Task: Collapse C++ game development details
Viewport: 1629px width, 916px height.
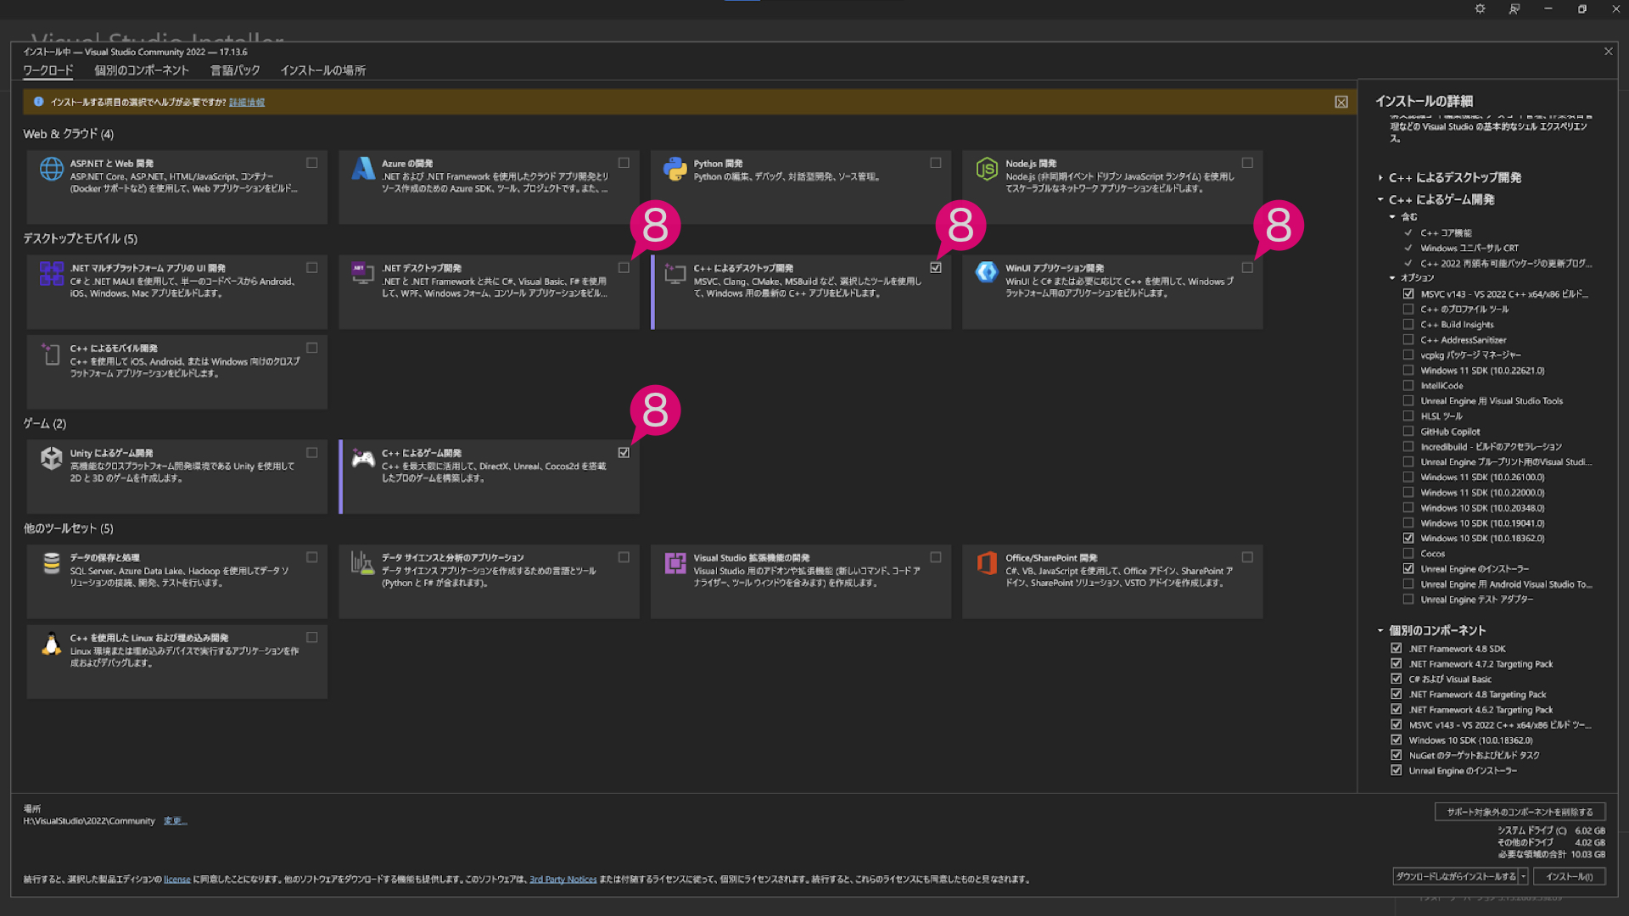Action: (1380, 199)
